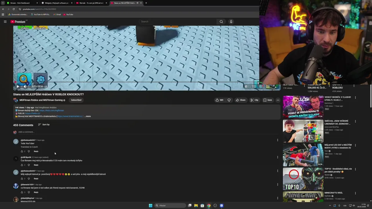Click the YouTube Premium logo

tap(19, 21)
